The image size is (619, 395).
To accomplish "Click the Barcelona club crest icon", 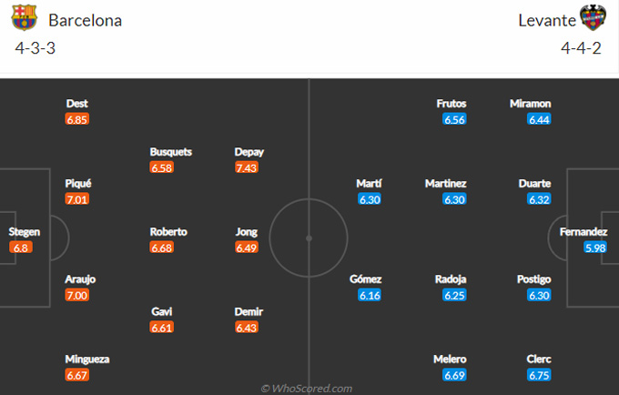I will click(x=24, y=18).
